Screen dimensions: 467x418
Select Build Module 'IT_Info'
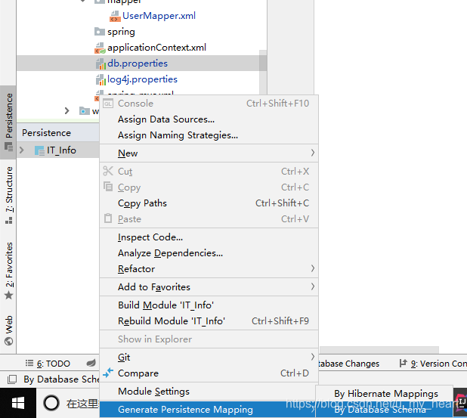point(209,305)
